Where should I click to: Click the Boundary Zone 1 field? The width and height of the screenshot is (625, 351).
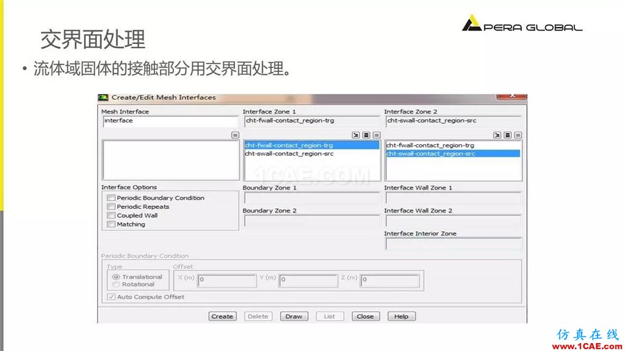pos(312,198)
